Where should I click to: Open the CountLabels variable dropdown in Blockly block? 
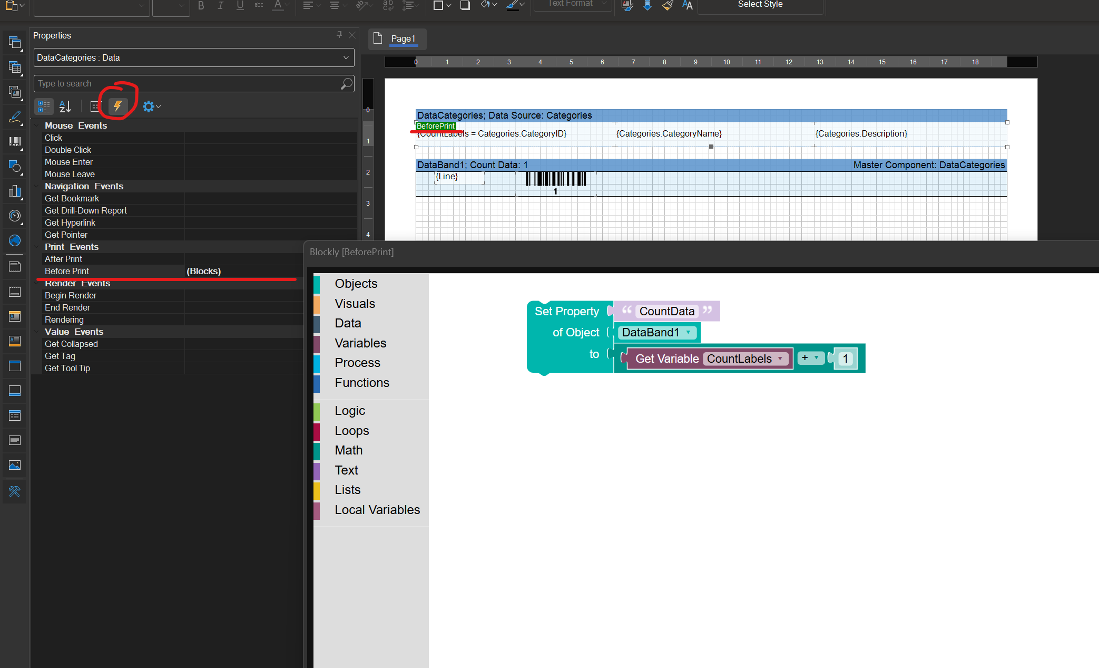coord(780,359)
